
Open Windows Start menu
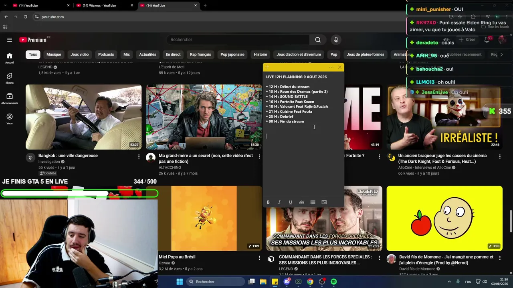pos(180,282)
